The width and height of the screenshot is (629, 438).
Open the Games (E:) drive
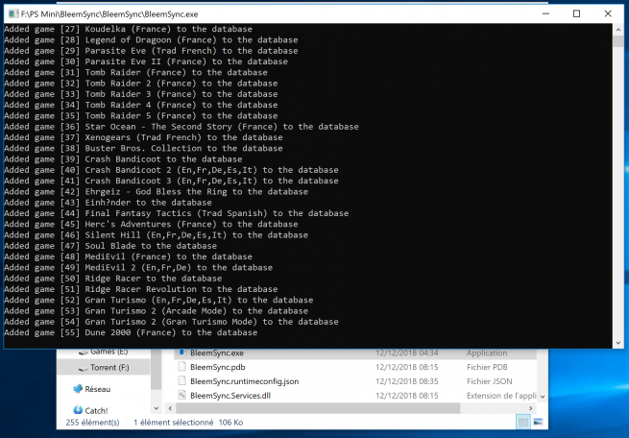[x=109, y=353]
